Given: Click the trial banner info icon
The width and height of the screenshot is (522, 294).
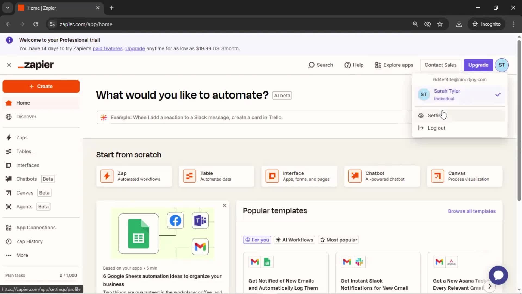Looking at the screenshot, I should point(9,40).
